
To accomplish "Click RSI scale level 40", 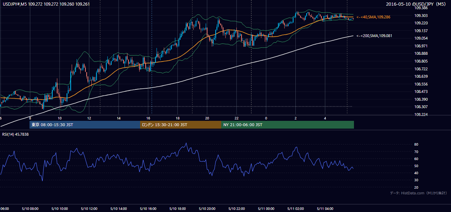I will 416,173.
